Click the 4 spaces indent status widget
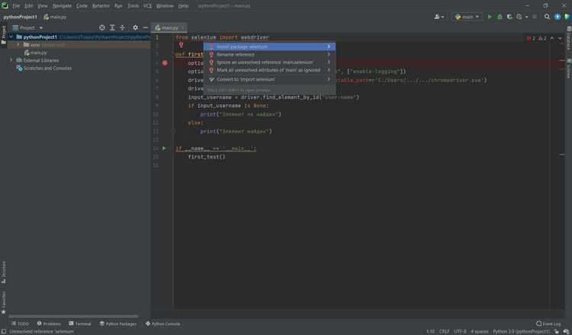572x335 pixels. 480,331
